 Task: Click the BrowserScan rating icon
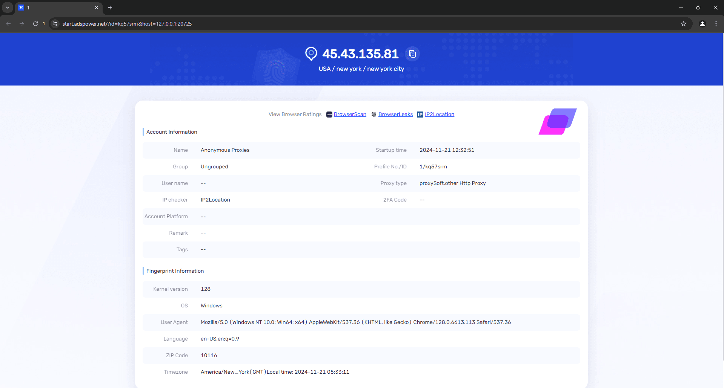329,114
